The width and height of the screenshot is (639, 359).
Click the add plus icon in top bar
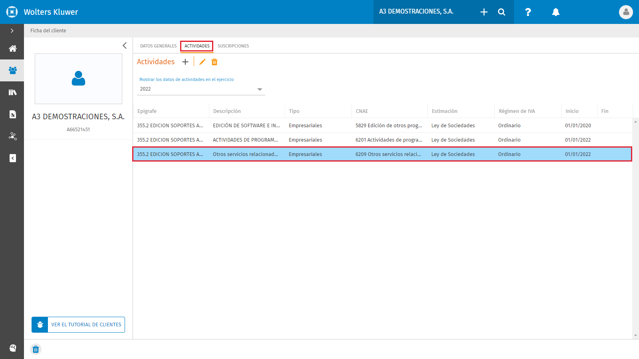pos(484,12)
